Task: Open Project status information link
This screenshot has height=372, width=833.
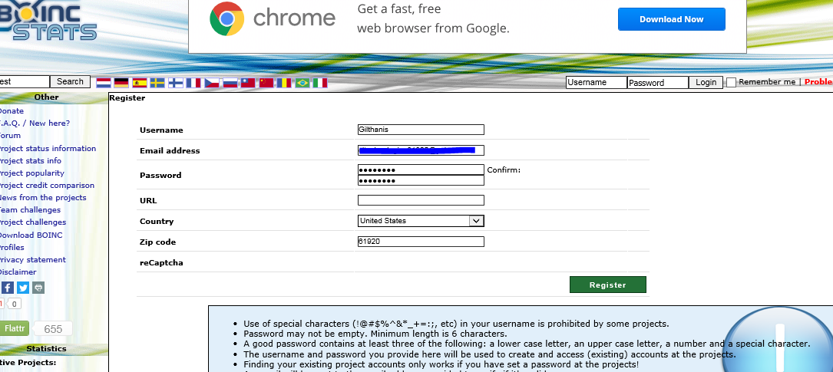Action: click(47, 148)
